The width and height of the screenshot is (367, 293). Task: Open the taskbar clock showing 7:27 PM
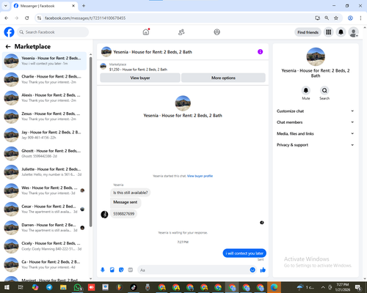point(343,287)
